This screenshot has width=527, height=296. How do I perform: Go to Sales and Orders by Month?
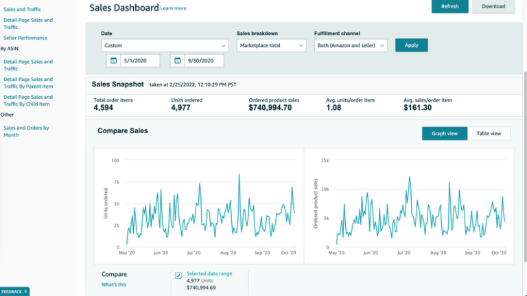(26, 131)
